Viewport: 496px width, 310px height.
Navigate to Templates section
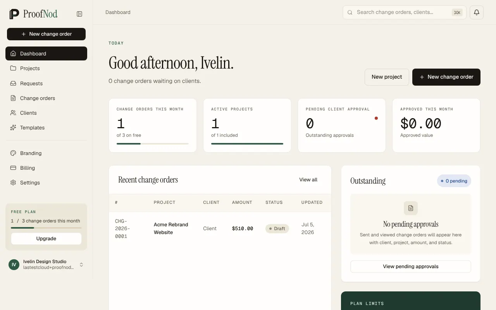click(x=46, y=127)
